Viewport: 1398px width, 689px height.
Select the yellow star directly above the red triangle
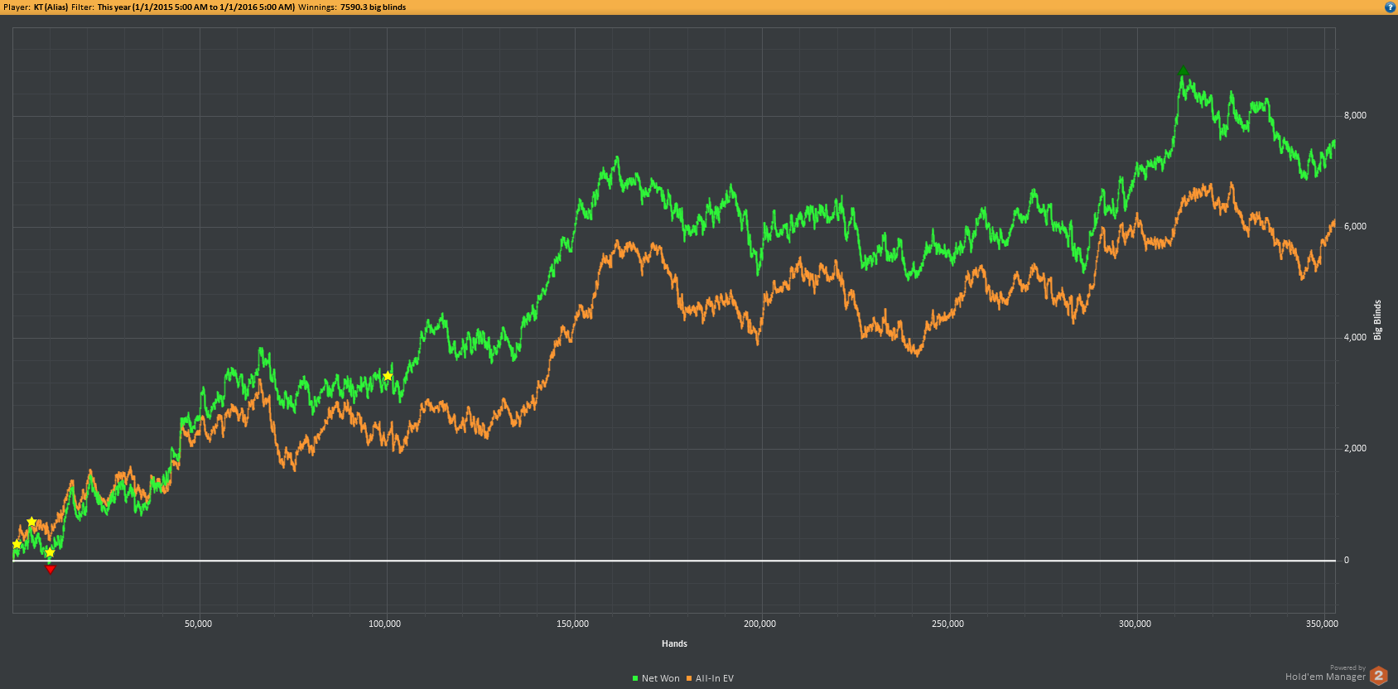(x=50, y=552)
